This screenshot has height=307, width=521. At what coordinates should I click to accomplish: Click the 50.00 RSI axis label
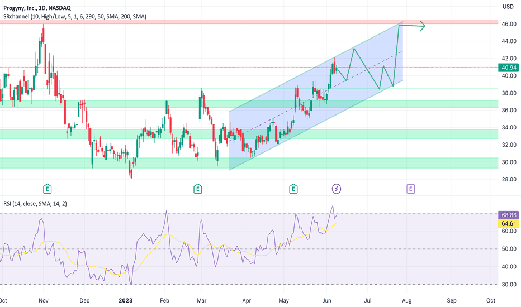point(509,249)
